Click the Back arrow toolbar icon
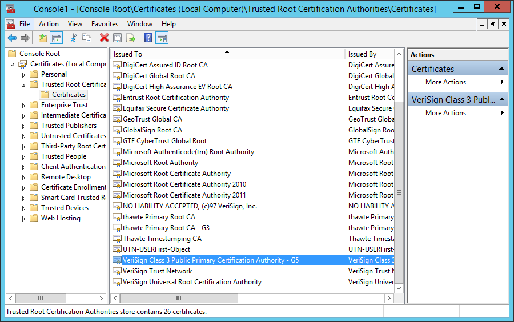Screen dimensions: 514x322 click(12, 38)
